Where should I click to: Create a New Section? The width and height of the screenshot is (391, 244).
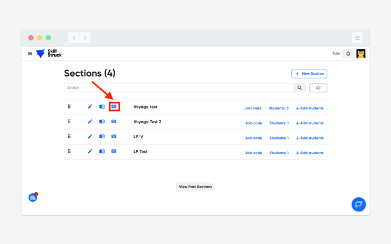[309, 74]
